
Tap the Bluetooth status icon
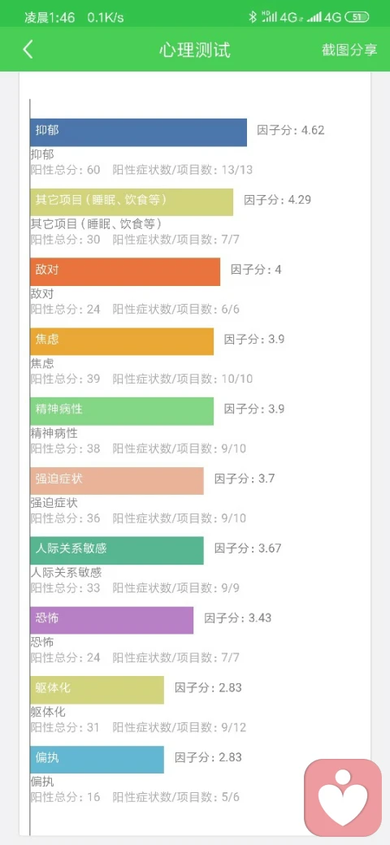[x=252, y=17]
